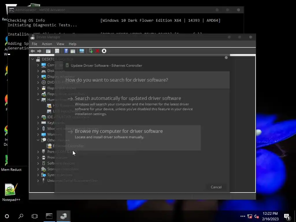
Task: Open the Mem Reduct desktop shortcut
Action: coord(11,163)
